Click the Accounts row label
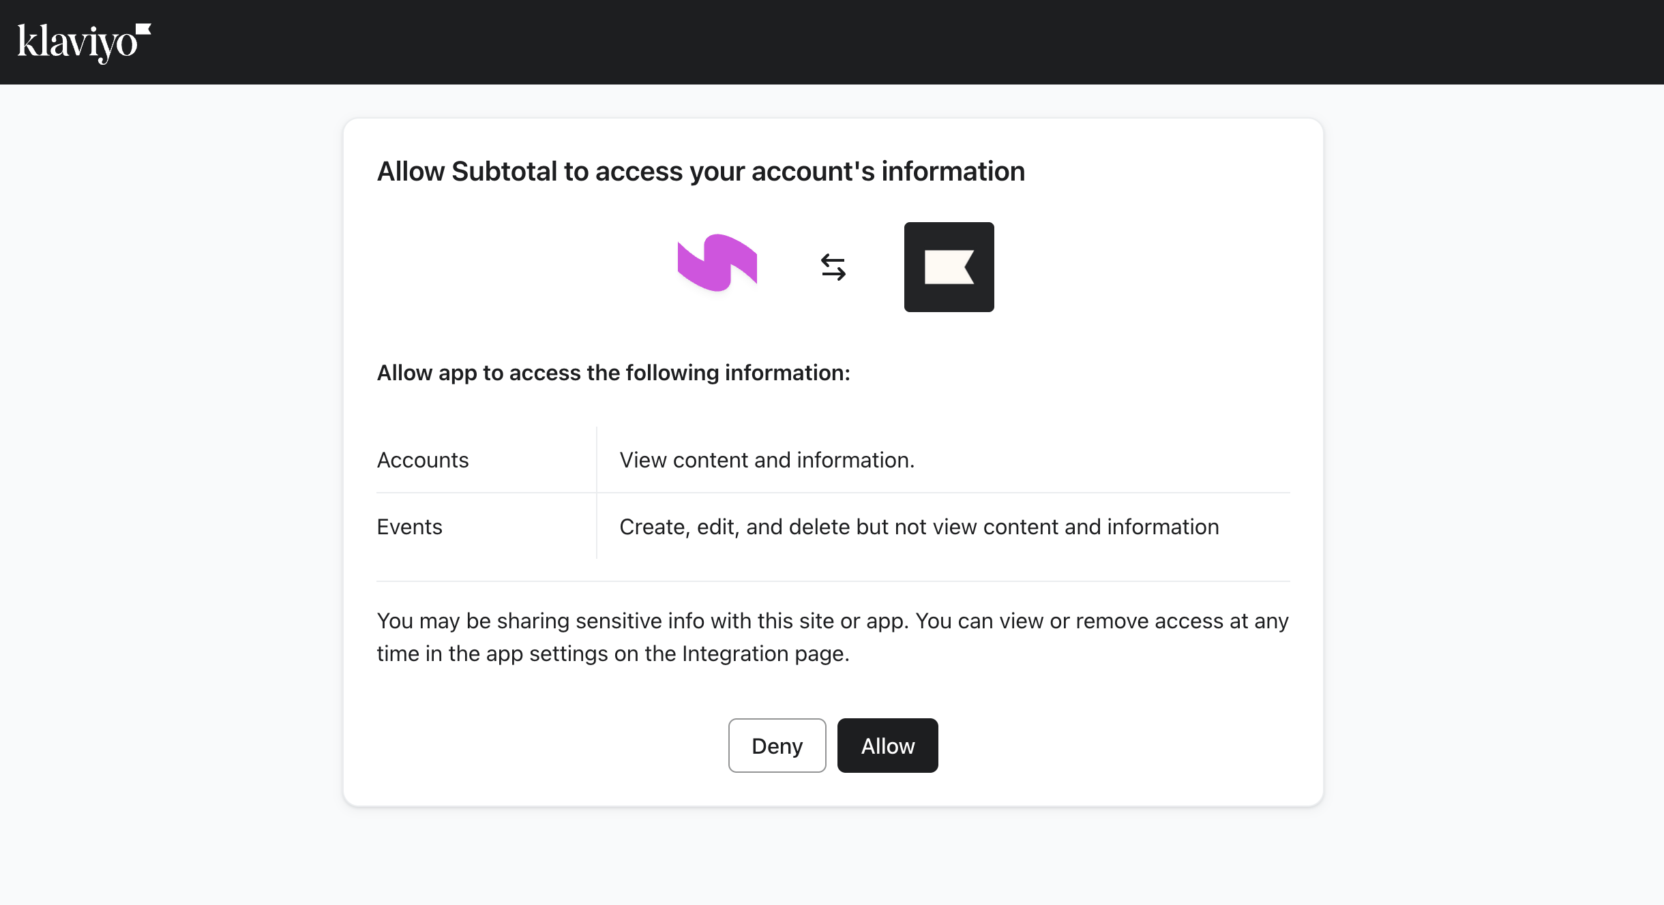Image resolution: width=1664 pixels, height=905 pixels. [x=422, y=460]
